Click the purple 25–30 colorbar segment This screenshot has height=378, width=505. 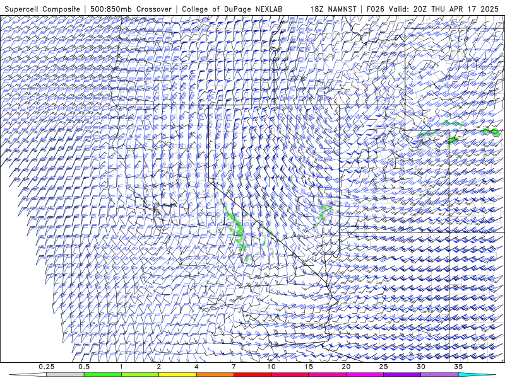click(x=402, y=375)
